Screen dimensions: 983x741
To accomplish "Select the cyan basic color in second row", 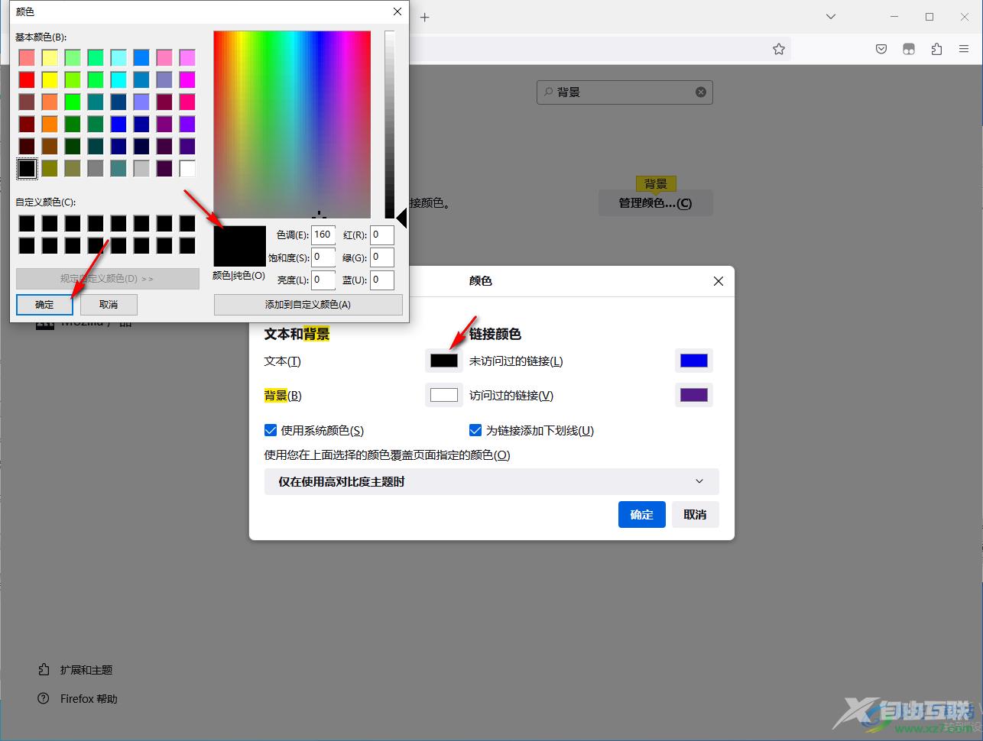I will point(118,79).
